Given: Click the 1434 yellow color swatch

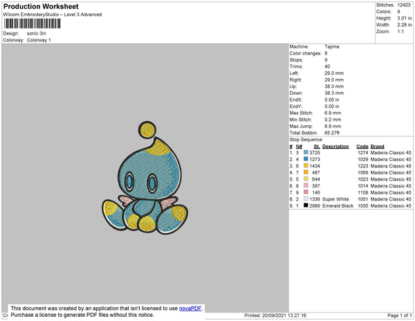Looking at the screenshot, I should click(x=306, y=165).
